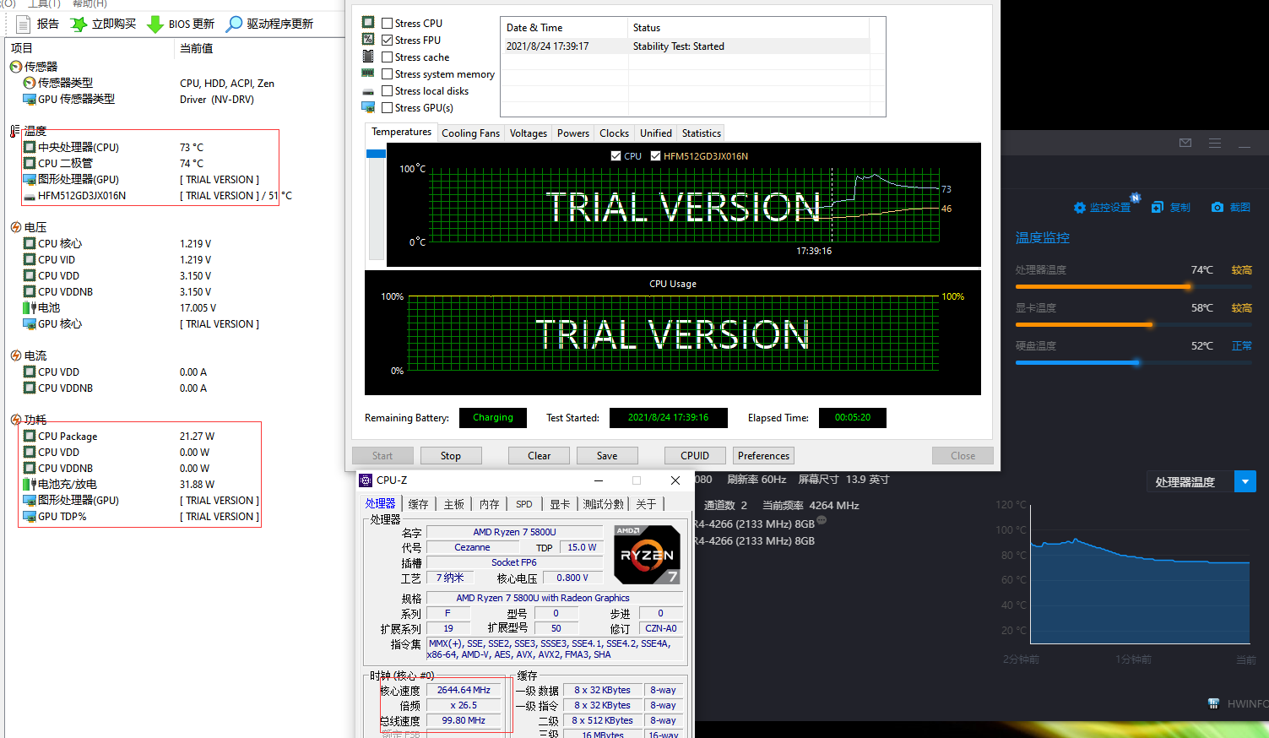Open the 測試分數 tab in CPU-Z
1269x738 pixels.
(604, 504)
